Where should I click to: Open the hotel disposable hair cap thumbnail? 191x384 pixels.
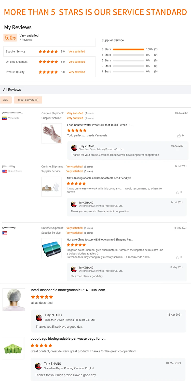click(x=14, y=299)
